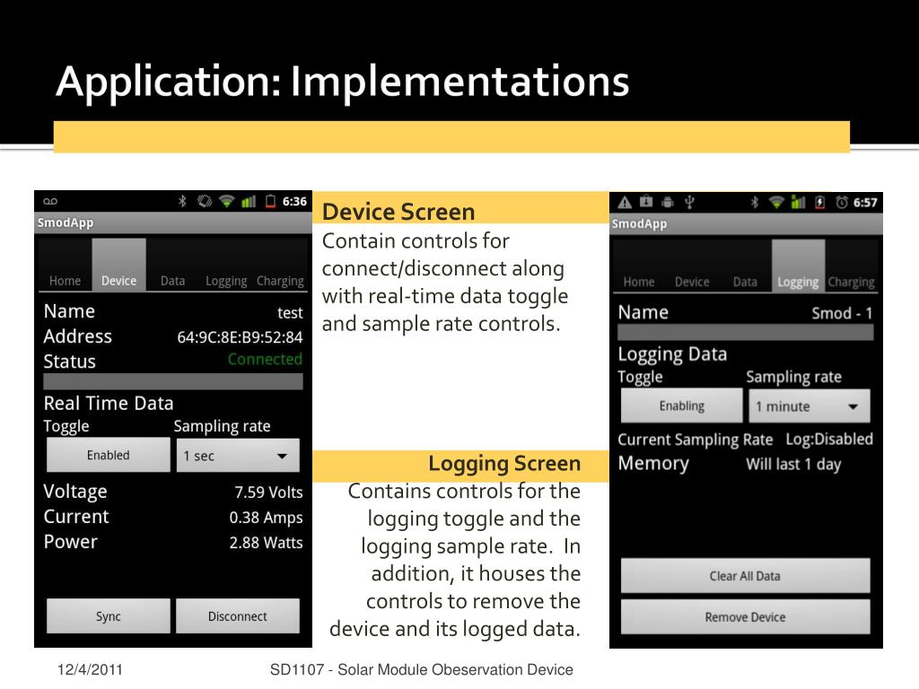Click the Smod - 1 name value
The image size is (919, 689).
tap(842, 313)
